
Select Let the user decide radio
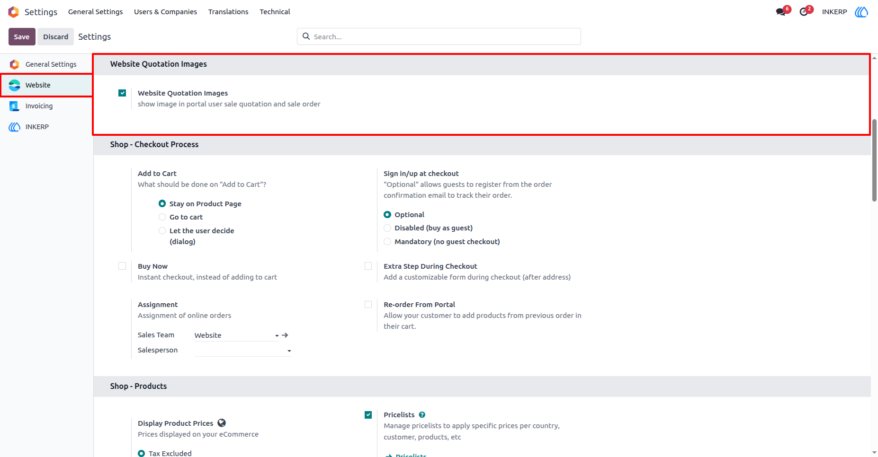coord(162,231)
